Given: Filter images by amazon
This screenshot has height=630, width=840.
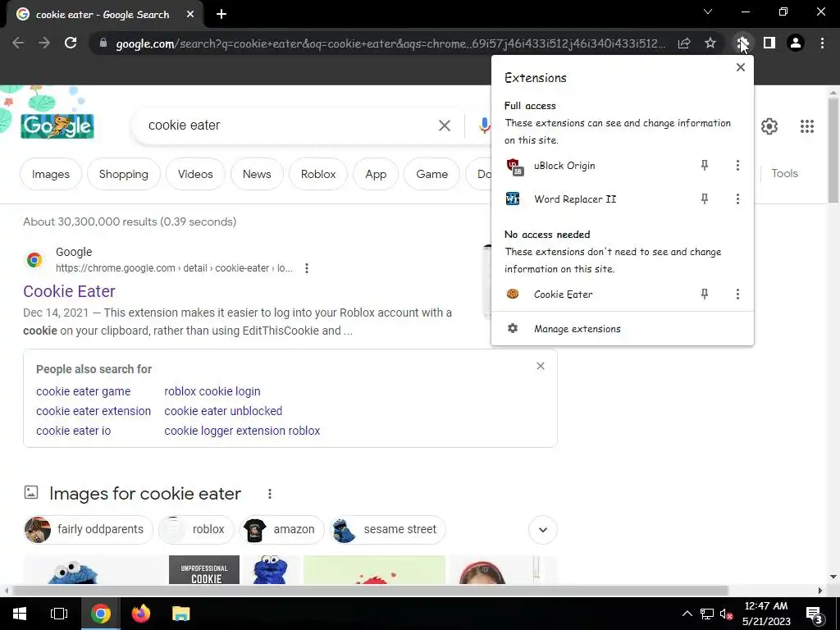Looking at the screenshot, I should pyautogui.click(x=282, y=529).
